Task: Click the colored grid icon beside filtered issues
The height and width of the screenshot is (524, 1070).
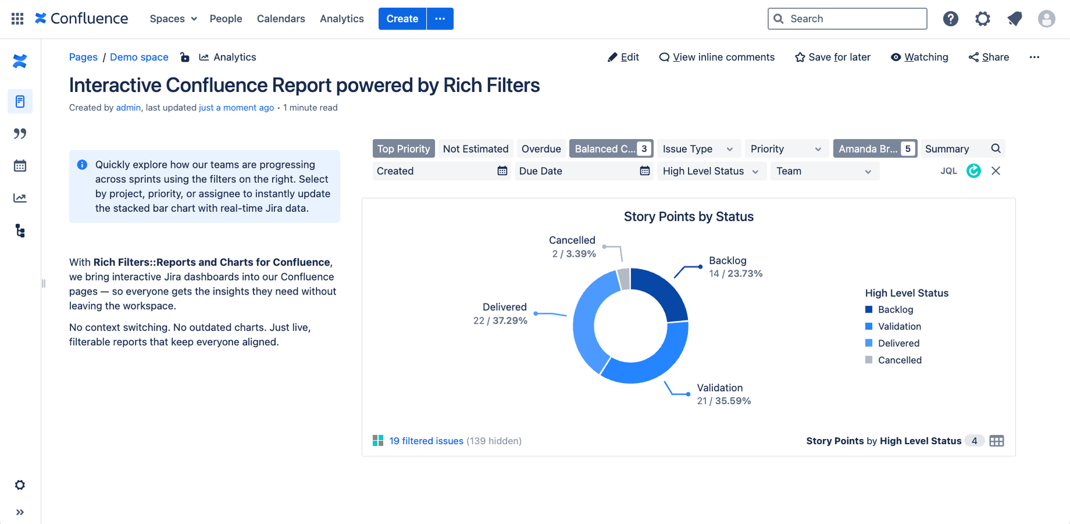Action: click(x=378, y=441)
